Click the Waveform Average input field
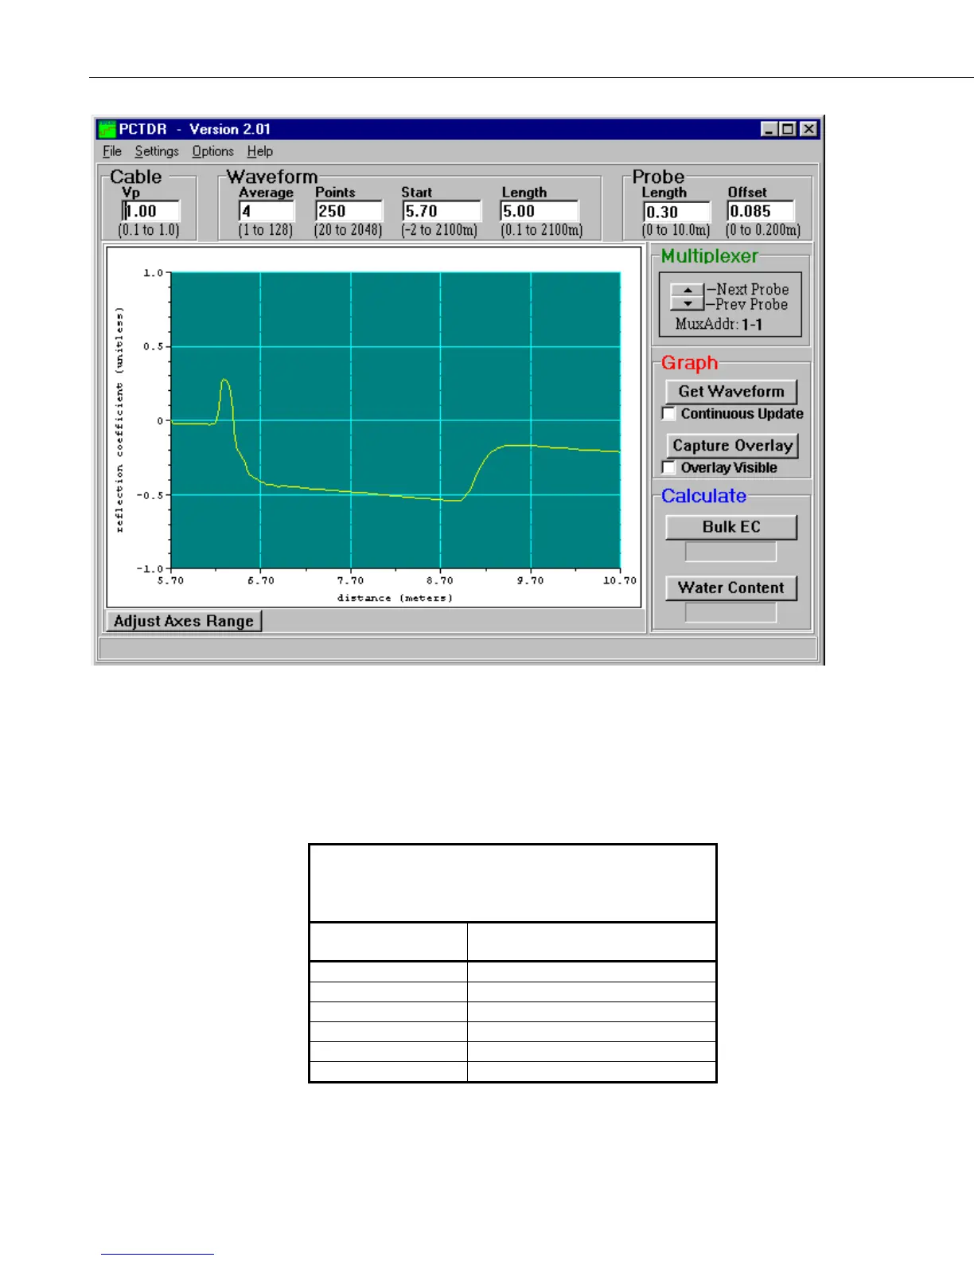 pos(267,211)
